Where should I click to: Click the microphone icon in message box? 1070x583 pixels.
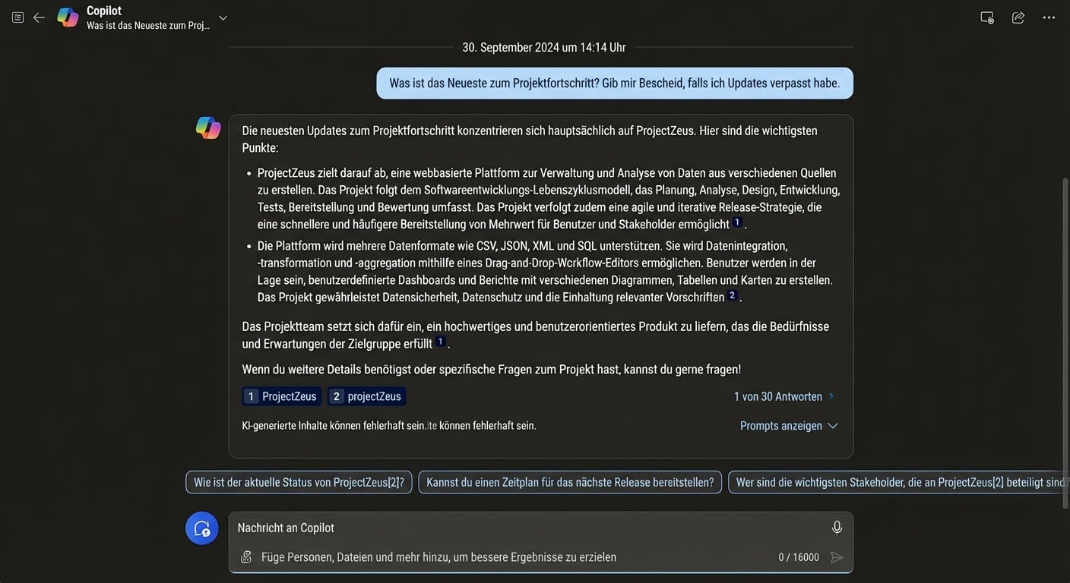coord(837,527)
